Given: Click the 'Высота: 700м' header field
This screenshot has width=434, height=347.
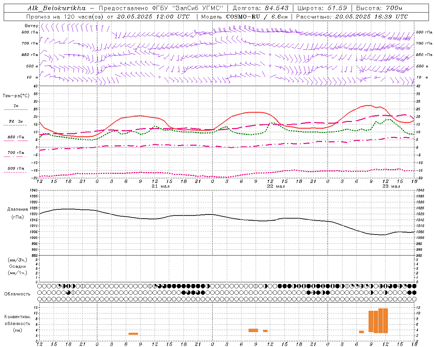Looking at the screenshot, I should pos(379,8).
